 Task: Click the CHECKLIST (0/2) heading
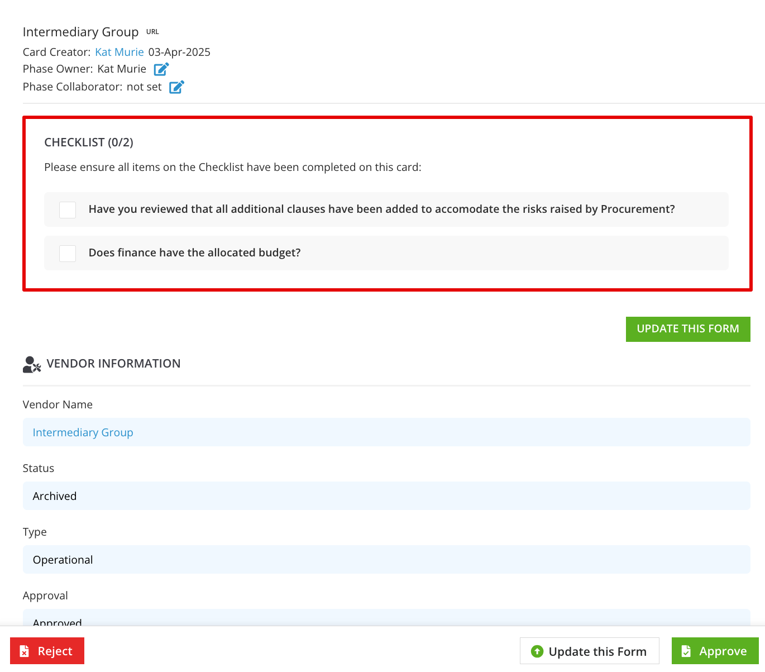tap(89, 142)
